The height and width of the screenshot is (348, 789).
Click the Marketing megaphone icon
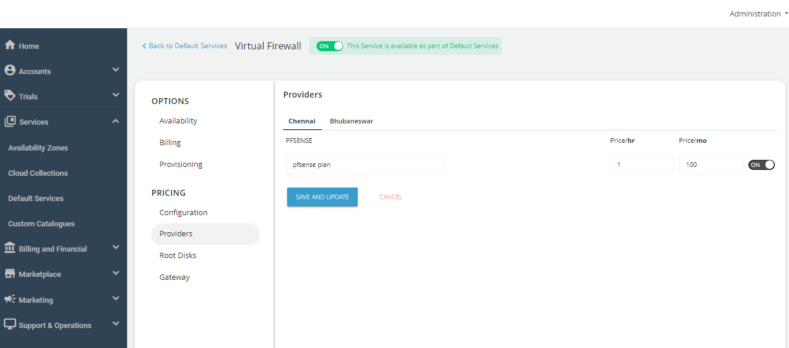pos(9,298)
